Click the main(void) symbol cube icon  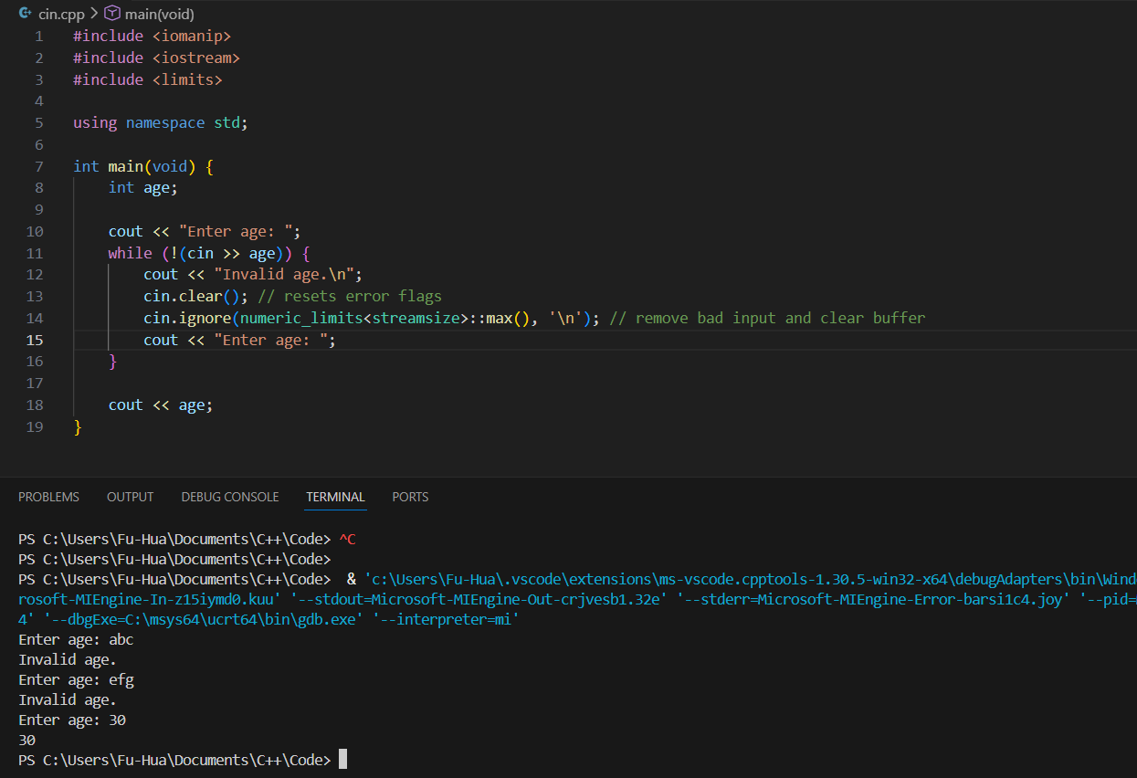[x=111, y=14]
